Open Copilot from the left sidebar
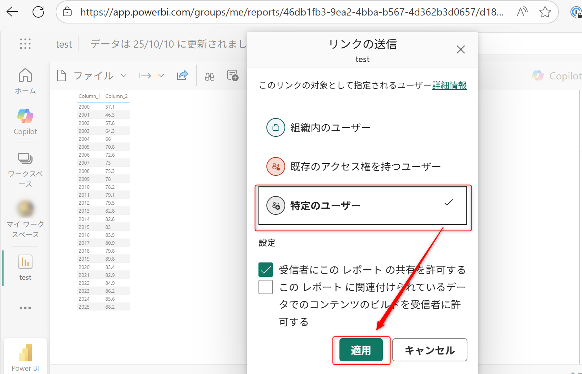This screenshot has height=374, width=582. click(25, 122)
